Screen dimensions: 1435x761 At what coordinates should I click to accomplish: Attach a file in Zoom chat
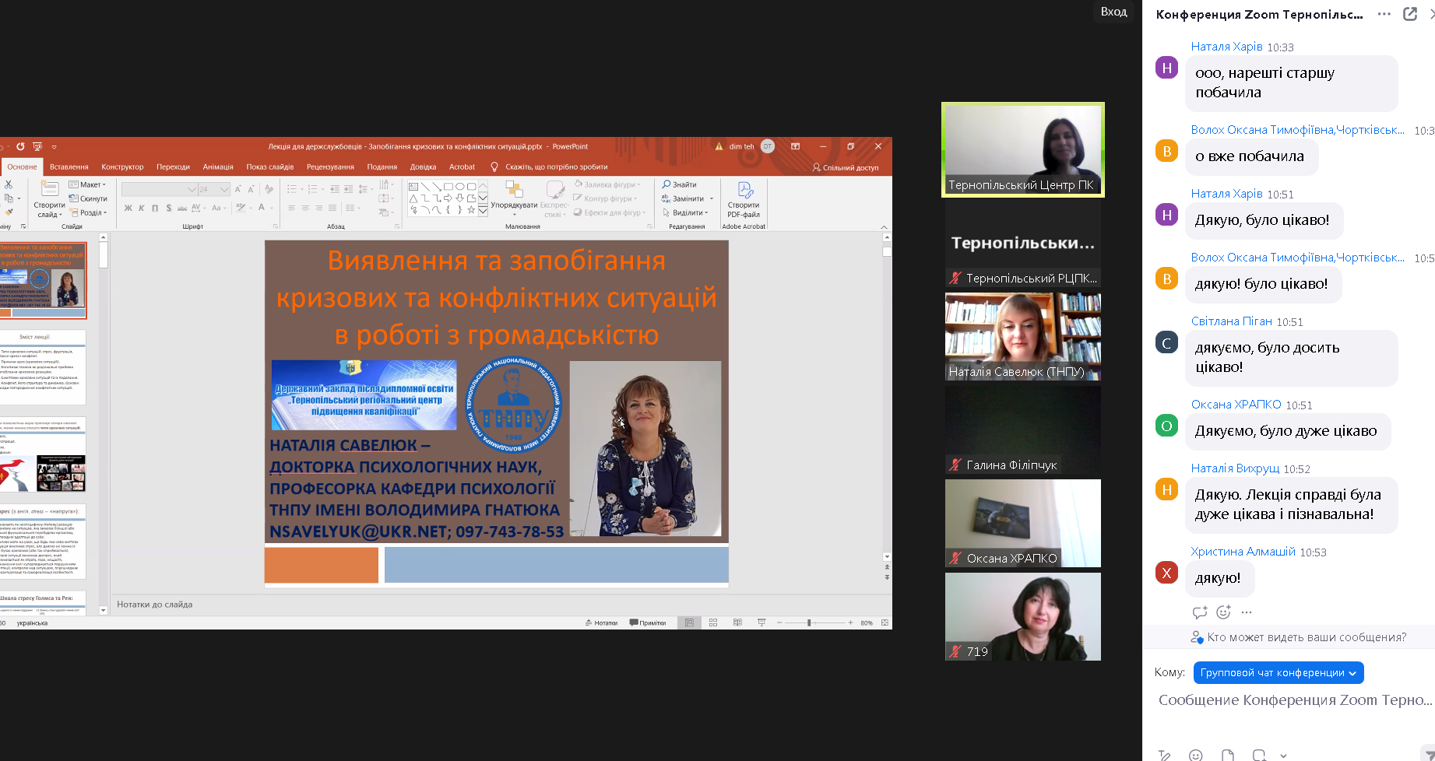point(1228,755)
